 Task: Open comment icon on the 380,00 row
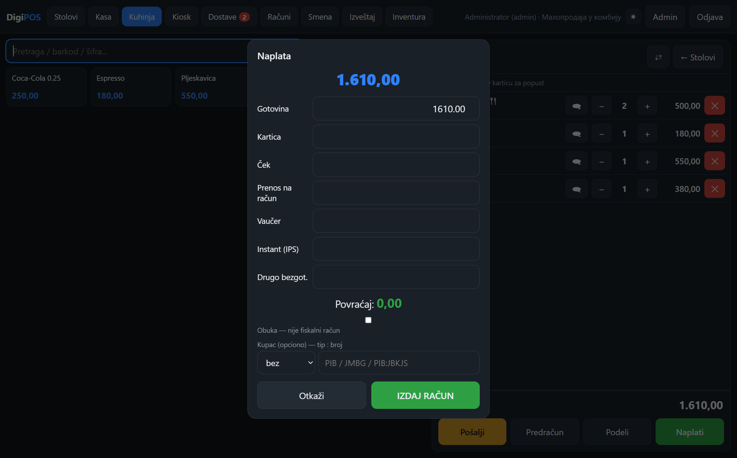coord(576,189)
